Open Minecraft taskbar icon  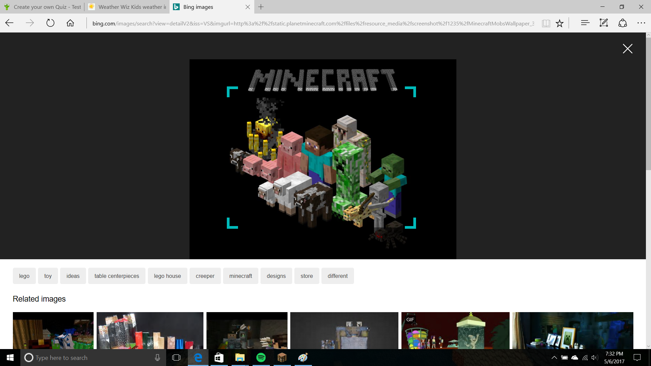coord(282,358)
